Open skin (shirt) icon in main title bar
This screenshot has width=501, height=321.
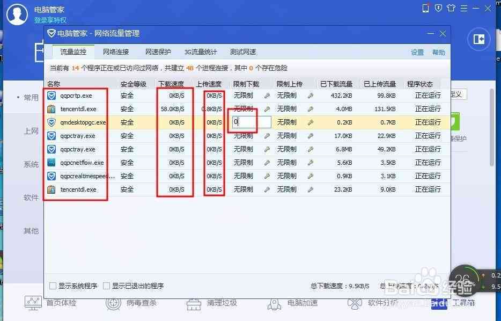(x=451, y=8)
